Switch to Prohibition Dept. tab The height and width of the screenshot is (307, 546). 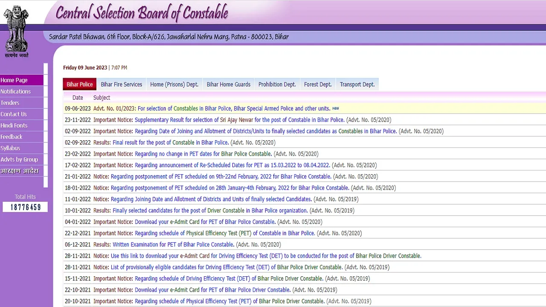277,84
